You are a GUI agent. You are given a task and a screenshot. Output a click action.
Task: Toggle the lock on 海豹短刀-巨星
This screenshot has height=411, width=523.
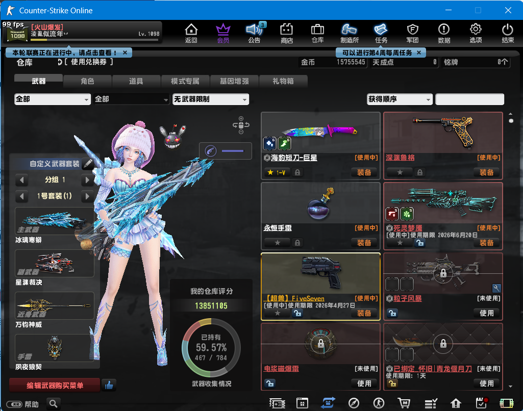click(297, 172)
